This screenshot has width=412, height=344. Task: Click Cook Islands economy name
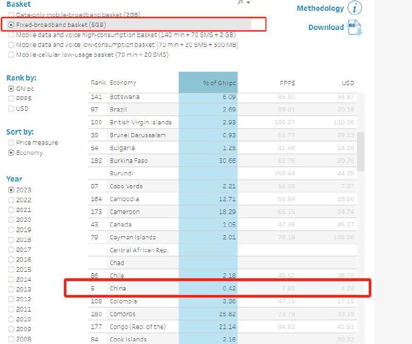tap(128, 339)
